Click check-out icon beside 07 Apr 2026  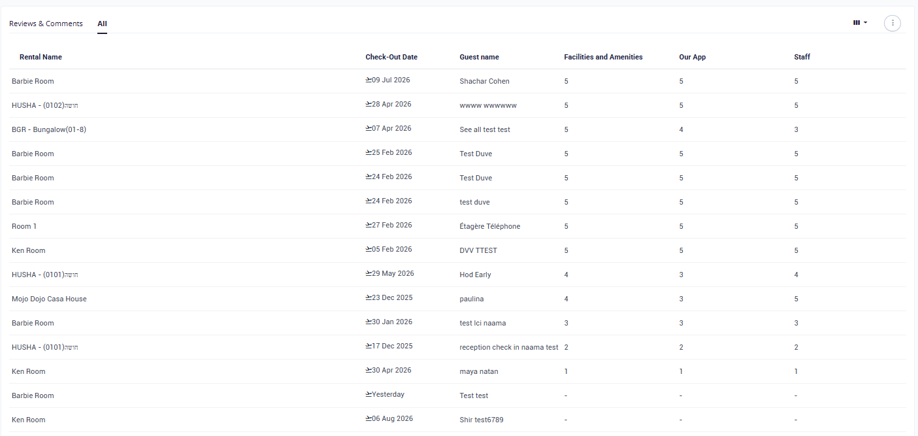click(x=369, y=128)
